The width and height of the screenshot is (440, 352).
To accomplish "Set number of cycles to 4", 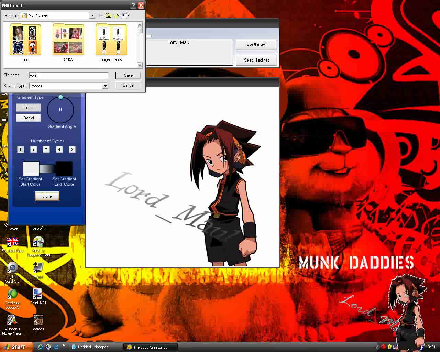I will (59, 150).
